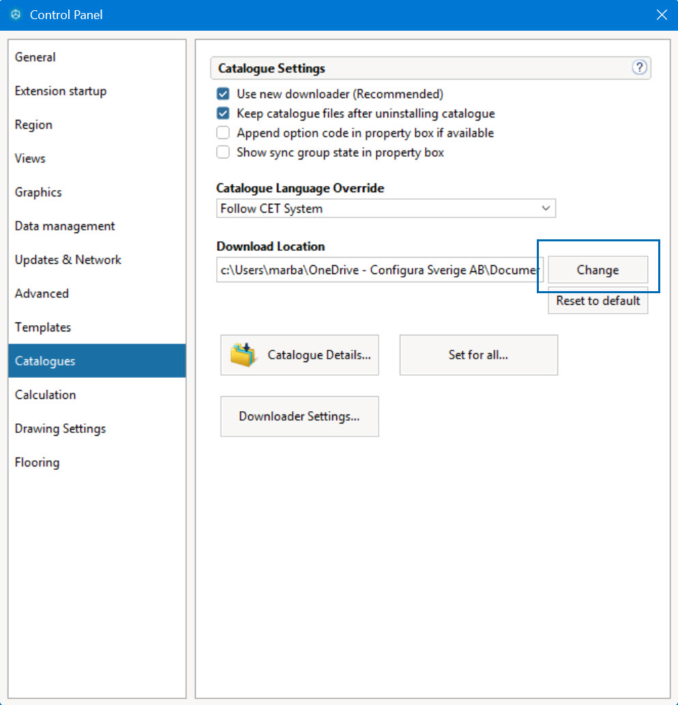Click Reset to default button

click(598, 301)
